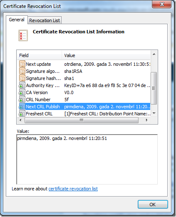Click the horizontal scrollbar left arrow

click(x=20, y=120)
